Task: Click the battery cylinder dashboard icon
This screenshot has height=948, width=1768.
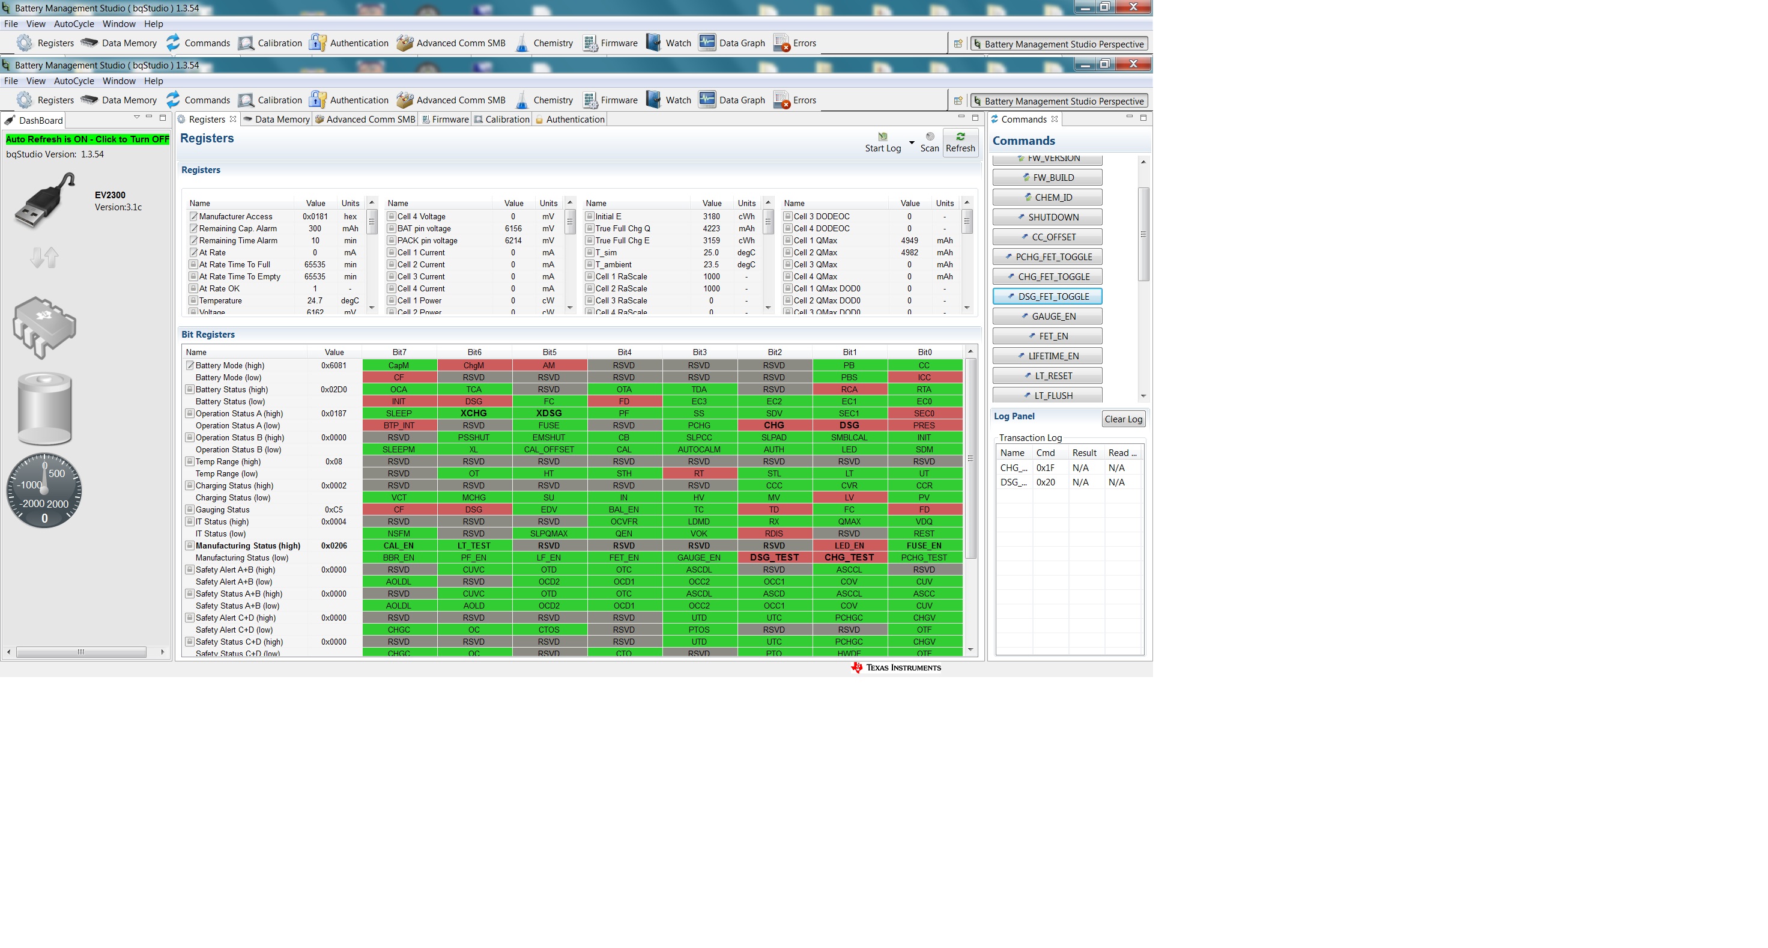Action: tap(44, 409)
